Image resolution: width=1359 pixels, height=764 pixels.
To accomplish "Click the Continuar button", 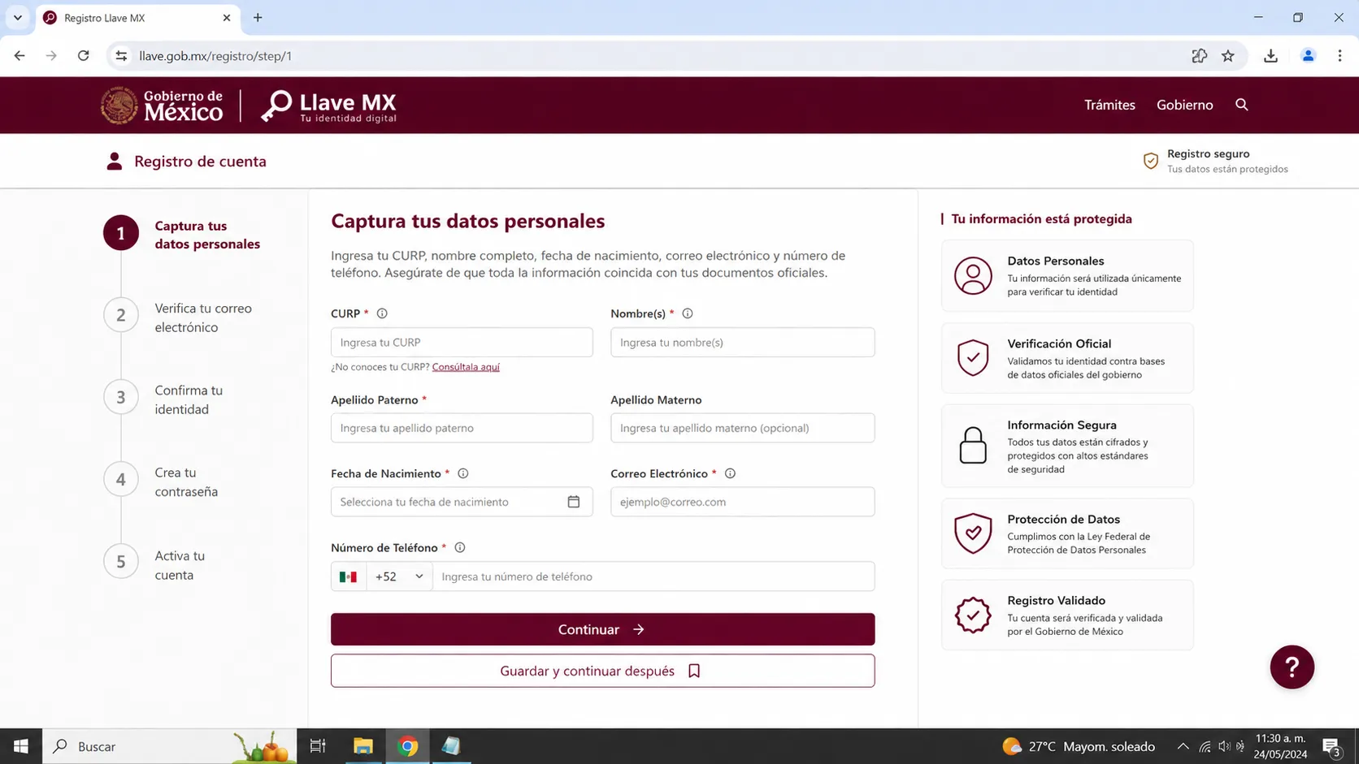I will (x=602, y=629).
